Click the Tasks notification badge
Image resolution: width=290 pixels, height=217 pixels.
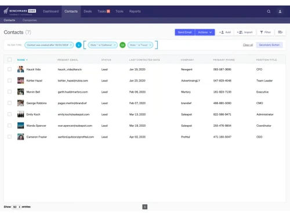pyautogui.click(x=108, y=12)
